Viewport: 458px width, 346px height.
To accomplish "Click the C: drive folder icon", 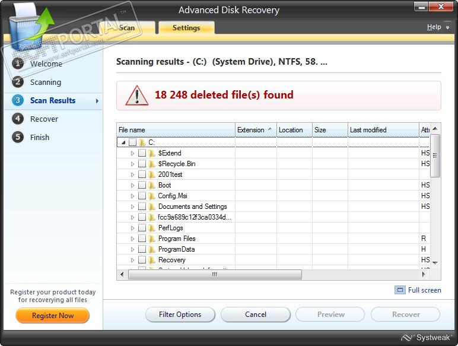I will click(x=142, y=142).
